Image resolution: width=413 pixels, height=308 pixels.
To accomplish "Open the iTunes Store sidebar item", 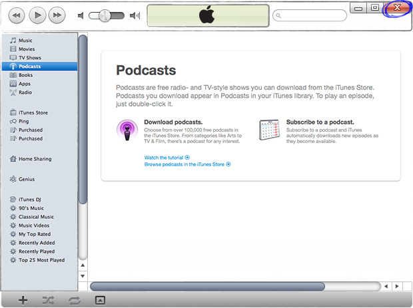I will 39,112.
